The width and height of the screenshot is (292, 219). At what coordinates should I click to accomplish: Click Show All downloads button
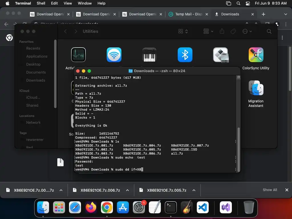tap(270, 190)
